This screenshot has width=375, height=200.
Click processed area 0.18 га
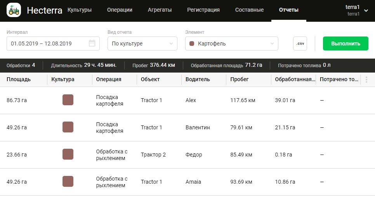[x=283, y=155]
